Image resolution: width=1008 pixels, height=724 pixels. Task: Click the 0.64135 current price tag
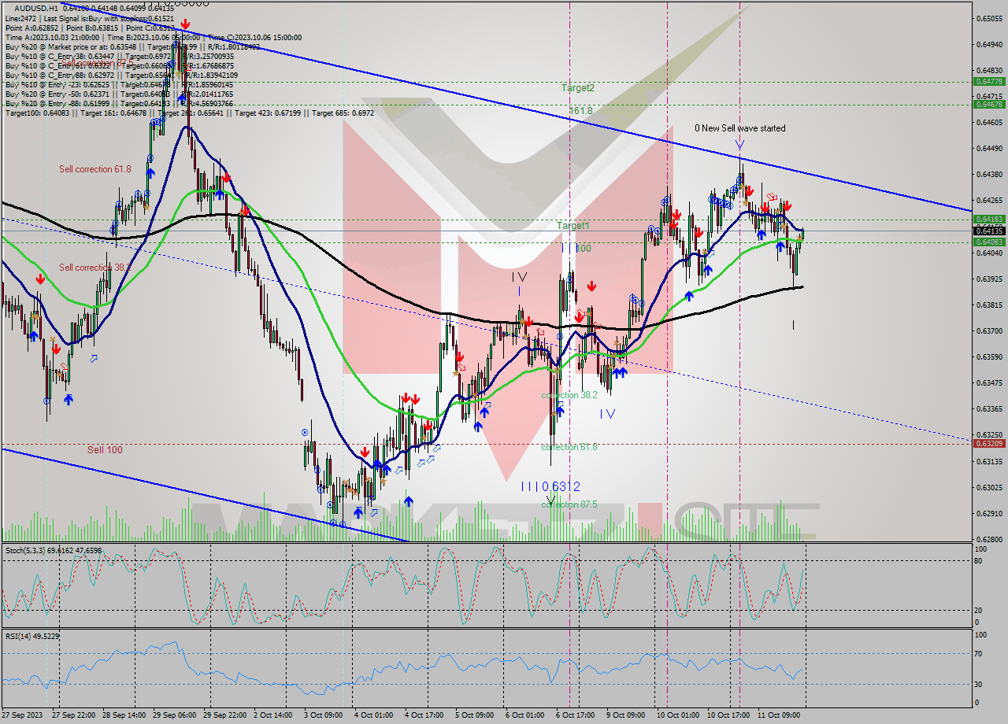pyautogui.click(x=988, y=231)
